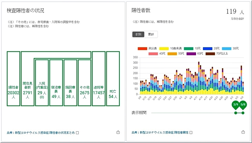Image resolution: width=252 pixels, height=143 pixels.
Task: Click the 5/8 end date slider handle
Action: click(x=243, y=106)
